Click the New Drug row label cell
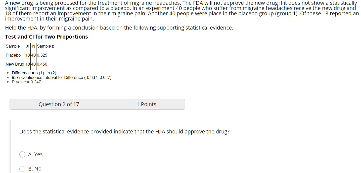Viewport: 361px width, 173px height. click(15, 64)
